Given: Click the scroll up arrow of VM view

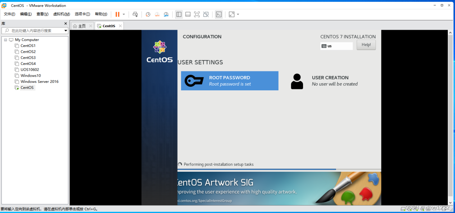Looking at the screenshot, I should click(450, 32).
